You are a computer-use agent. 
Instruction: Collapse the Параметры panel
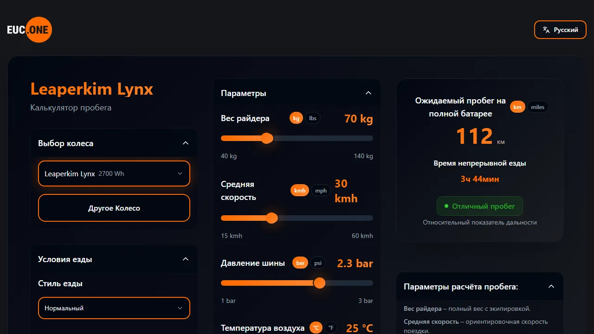(x=368, y=93)
